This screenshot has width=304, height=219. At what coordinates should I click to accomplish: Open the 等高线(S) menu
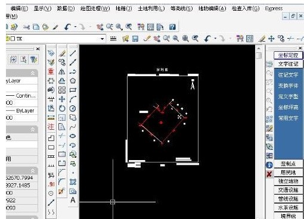(x=181, y=8)
